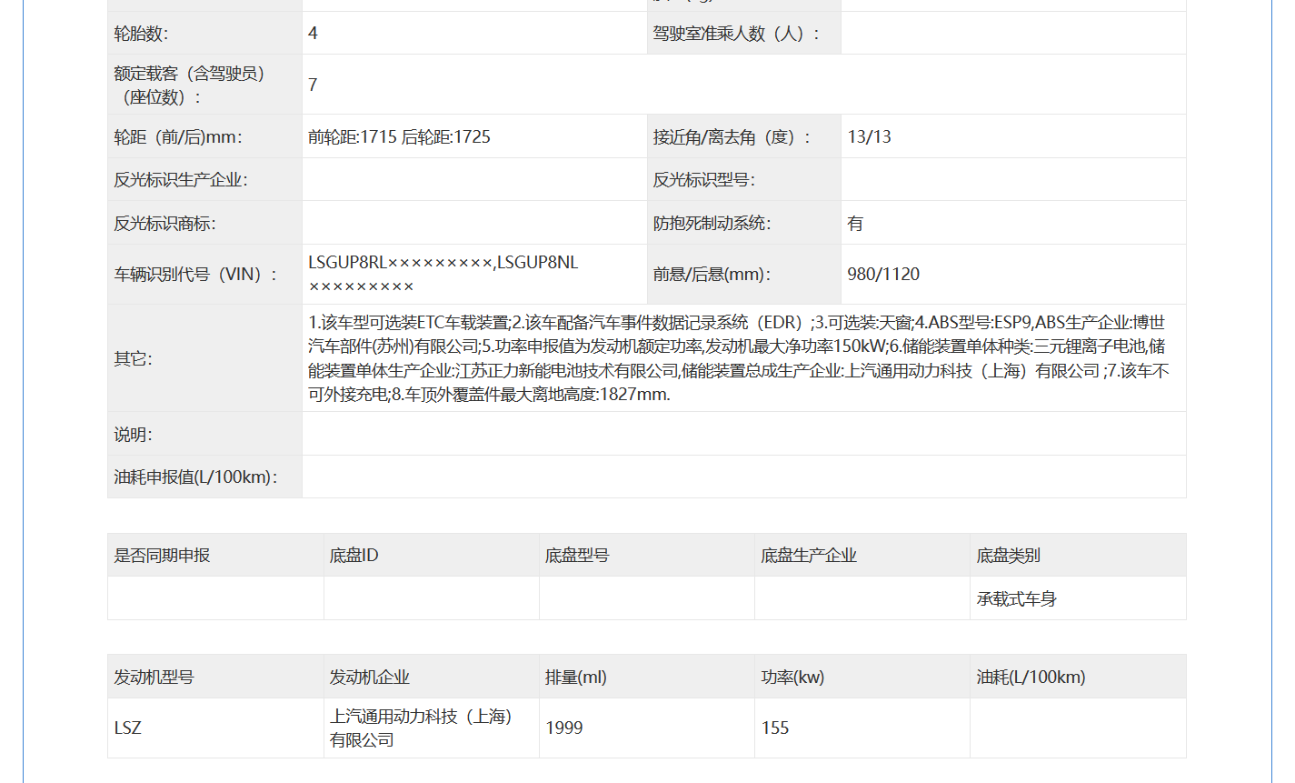Click the 接近角/离去角 value 13/13

869,137
